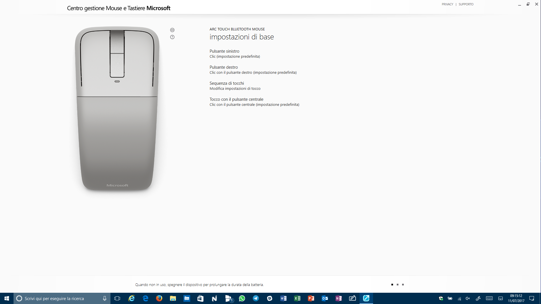Open the SUPPORTO link
The image size is (541, 304).
466,4
